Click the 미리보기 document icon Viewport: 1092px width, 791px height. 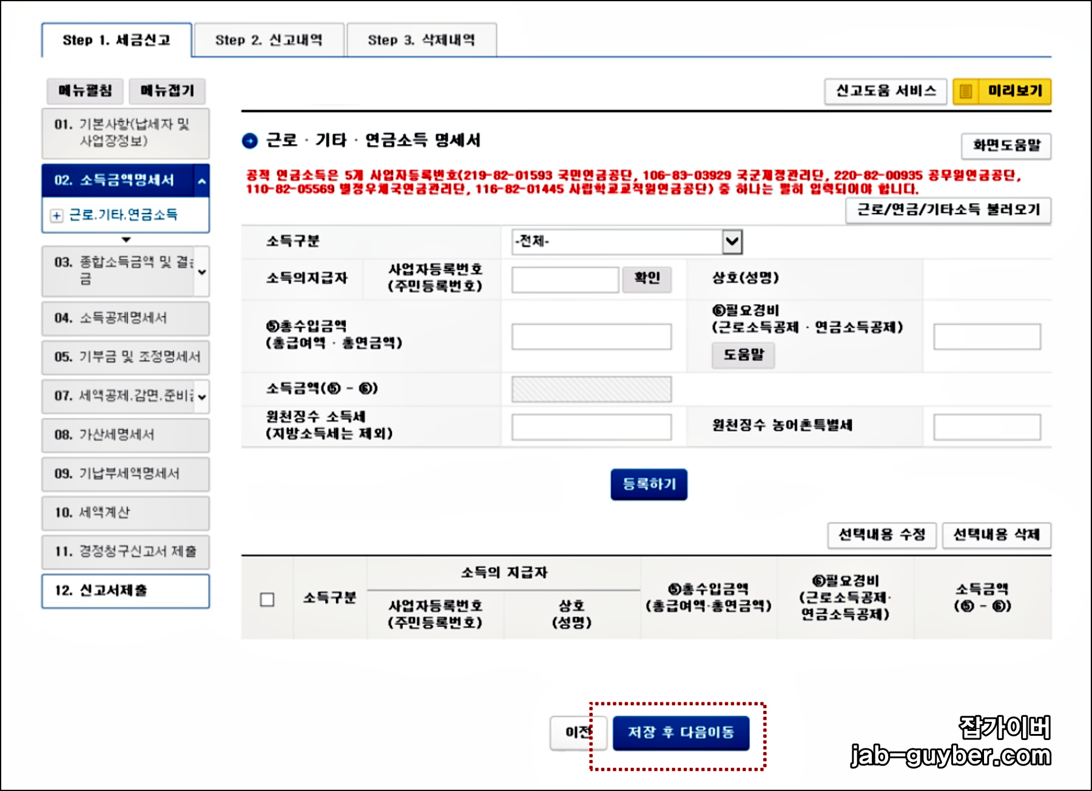(x=966, y=92)
